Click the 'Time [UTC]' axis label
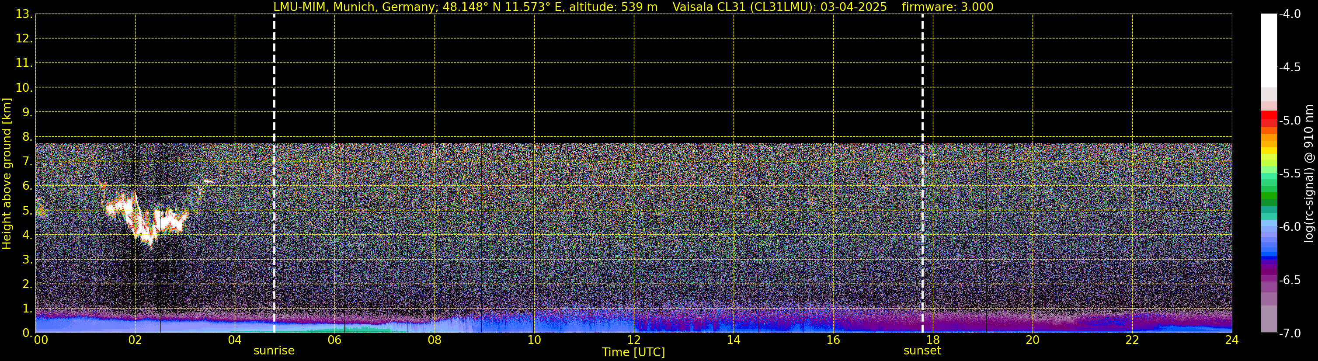The image size is (1318, 361). coord(633,352)
